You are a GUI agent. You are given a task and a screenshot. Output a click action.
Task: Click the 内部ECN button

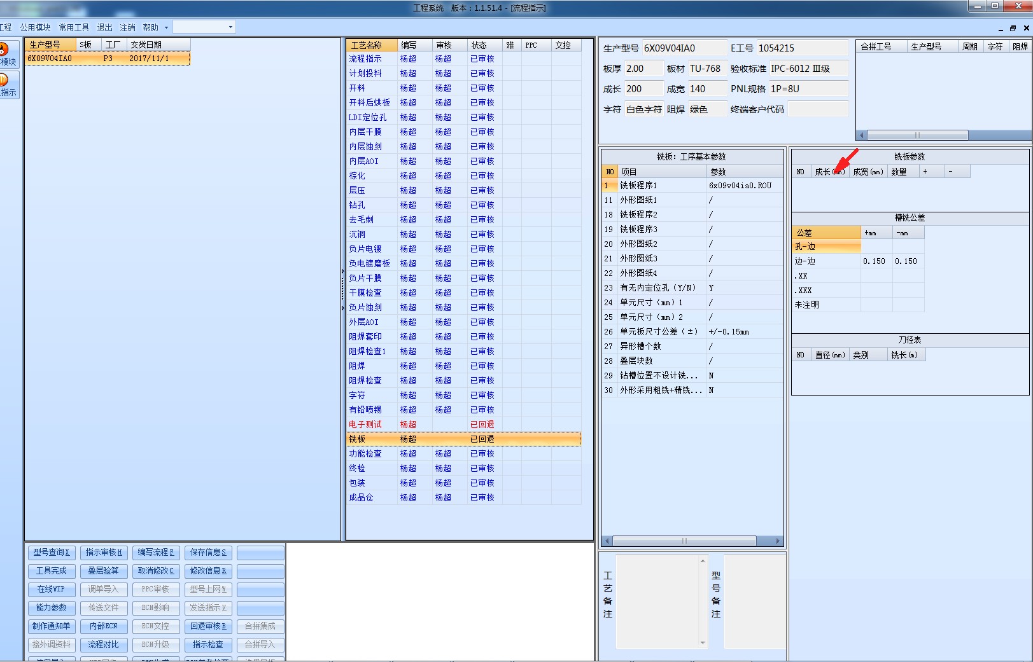click(x=104, y=626)
